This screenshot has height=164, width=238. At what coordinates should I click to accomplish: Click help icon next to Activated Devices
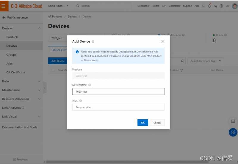pyautogui.click(x=183, y=35)
